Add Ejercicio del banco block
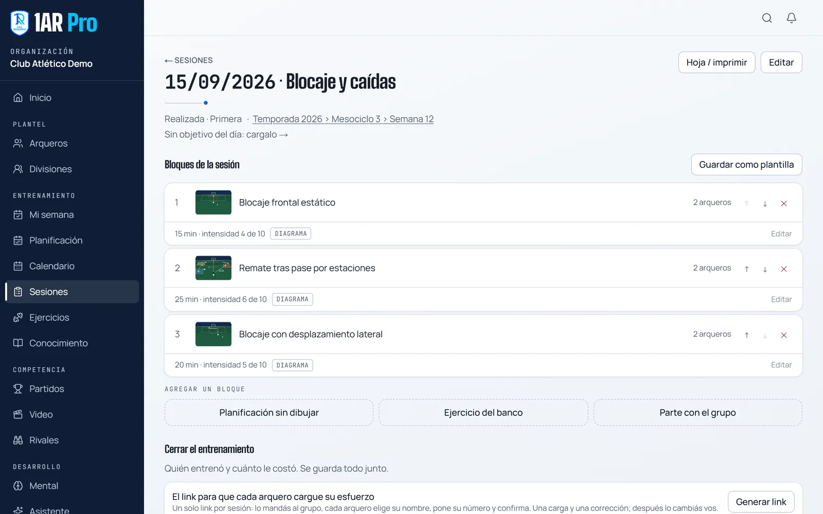Screen dimensions: 823x514 pyautogui.click(x=483, y=413)
